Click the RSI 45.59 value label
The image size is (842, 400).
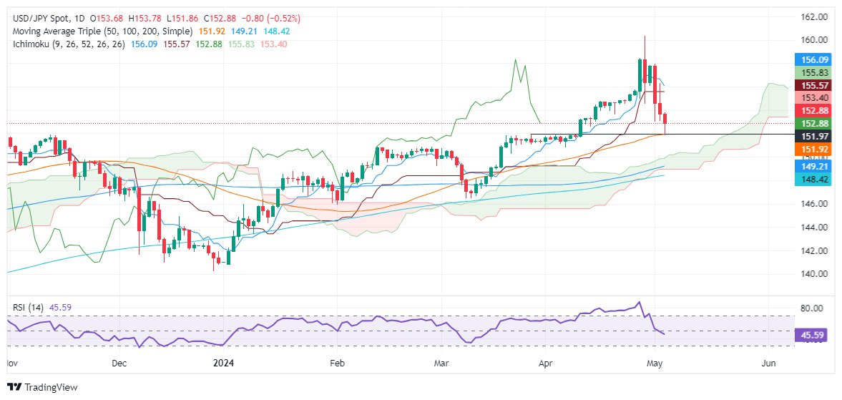tap(813, 336)
